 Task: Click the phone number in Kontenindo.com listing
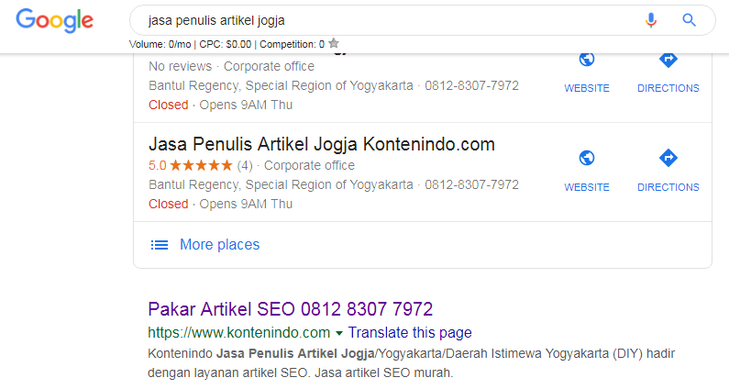click(x=471, y=184)
